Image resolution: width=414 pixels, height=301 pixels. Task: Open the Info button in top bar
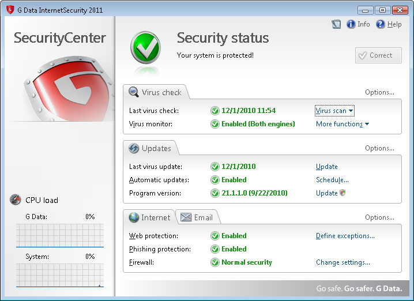[358, 24]
